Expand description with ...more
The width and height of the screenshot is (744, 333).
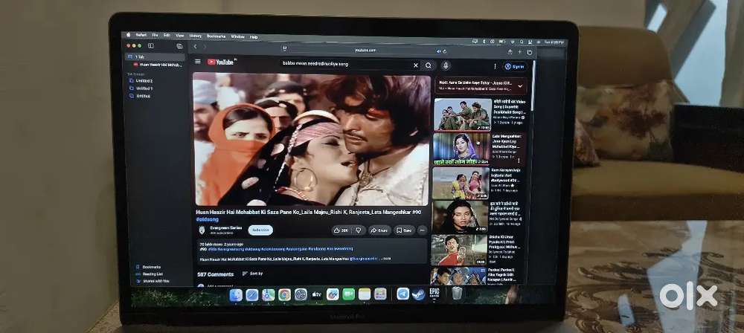[385, 259]
